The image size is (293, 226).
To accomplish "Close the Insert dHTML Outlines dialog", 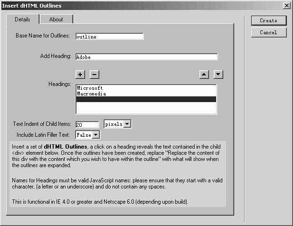I will [286, 5].
